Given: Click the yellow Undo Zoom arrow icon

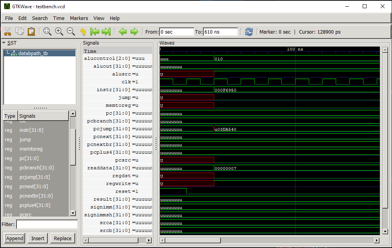Looking at the screenshot, I should (x=83, y=32).
